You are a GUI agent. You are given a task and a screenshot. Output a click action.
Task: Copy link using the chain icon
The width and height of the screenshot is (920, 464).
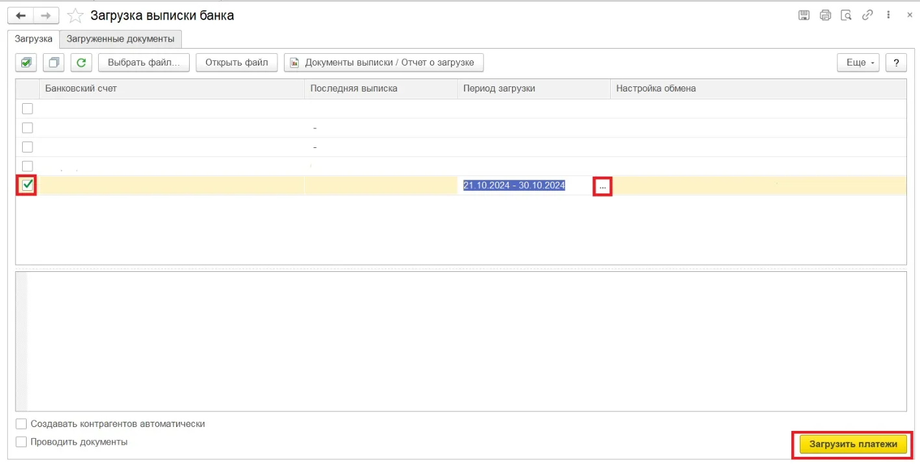pyautogui.click(x=867, y=16)
